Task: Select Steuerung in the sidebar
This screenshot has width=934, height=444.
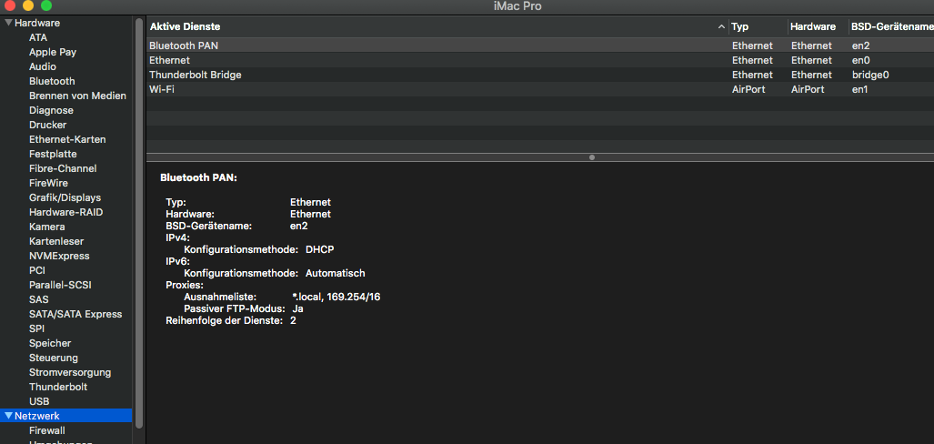Action: click(x=54, y=358)
